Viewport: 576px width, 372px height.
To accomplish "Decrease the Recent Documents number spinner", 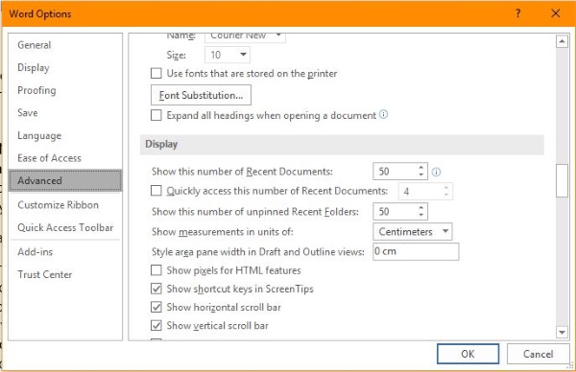I will tap(421, 175).
